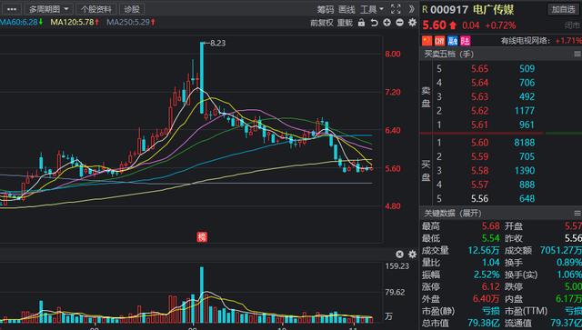
Task: Expand the 关键数据 (展开) section
Action: click(x=453, y=214)
